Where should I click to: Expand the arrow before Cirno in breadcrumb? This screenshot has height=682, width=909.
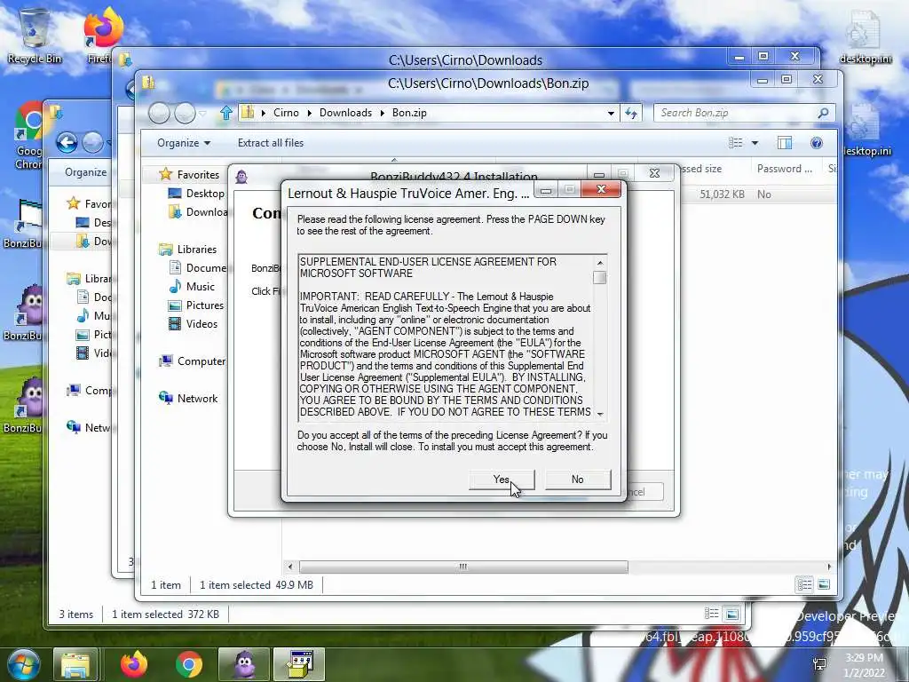point(263,113)
